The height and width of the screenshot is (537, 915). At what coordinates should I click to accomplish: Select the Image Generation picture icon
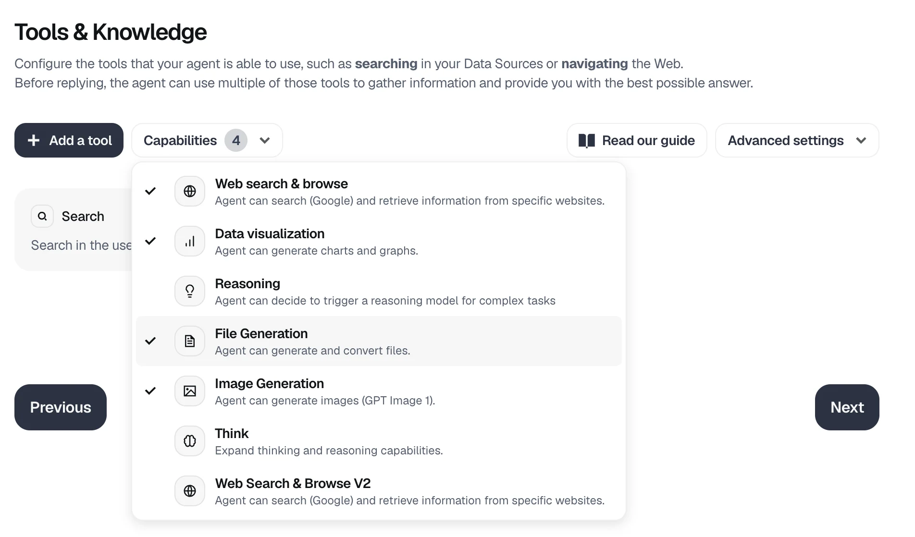point(189,391)
